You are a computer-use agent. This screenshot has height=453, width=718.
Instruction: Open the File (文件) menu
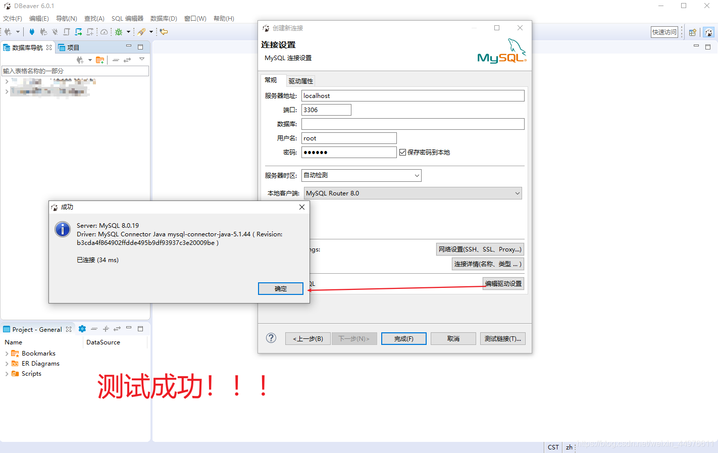click(x=13, y=19)
